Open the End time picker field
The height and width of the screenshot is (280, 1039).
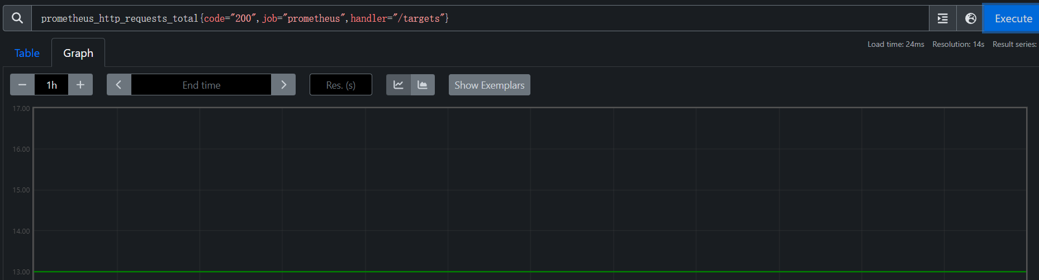click(201, 85)
